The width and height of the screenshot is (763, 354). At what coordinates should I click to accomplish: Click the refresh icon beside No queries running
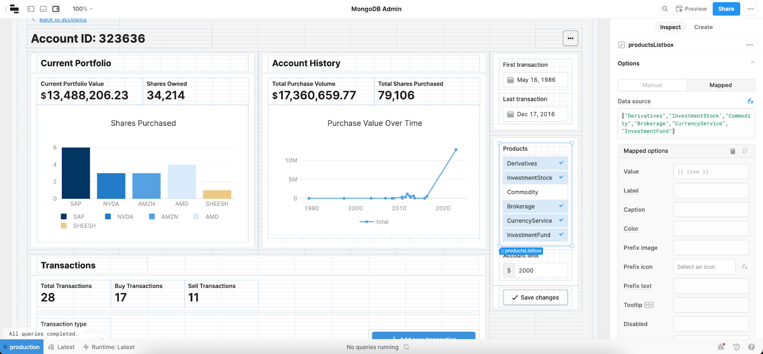click(406, 347)
